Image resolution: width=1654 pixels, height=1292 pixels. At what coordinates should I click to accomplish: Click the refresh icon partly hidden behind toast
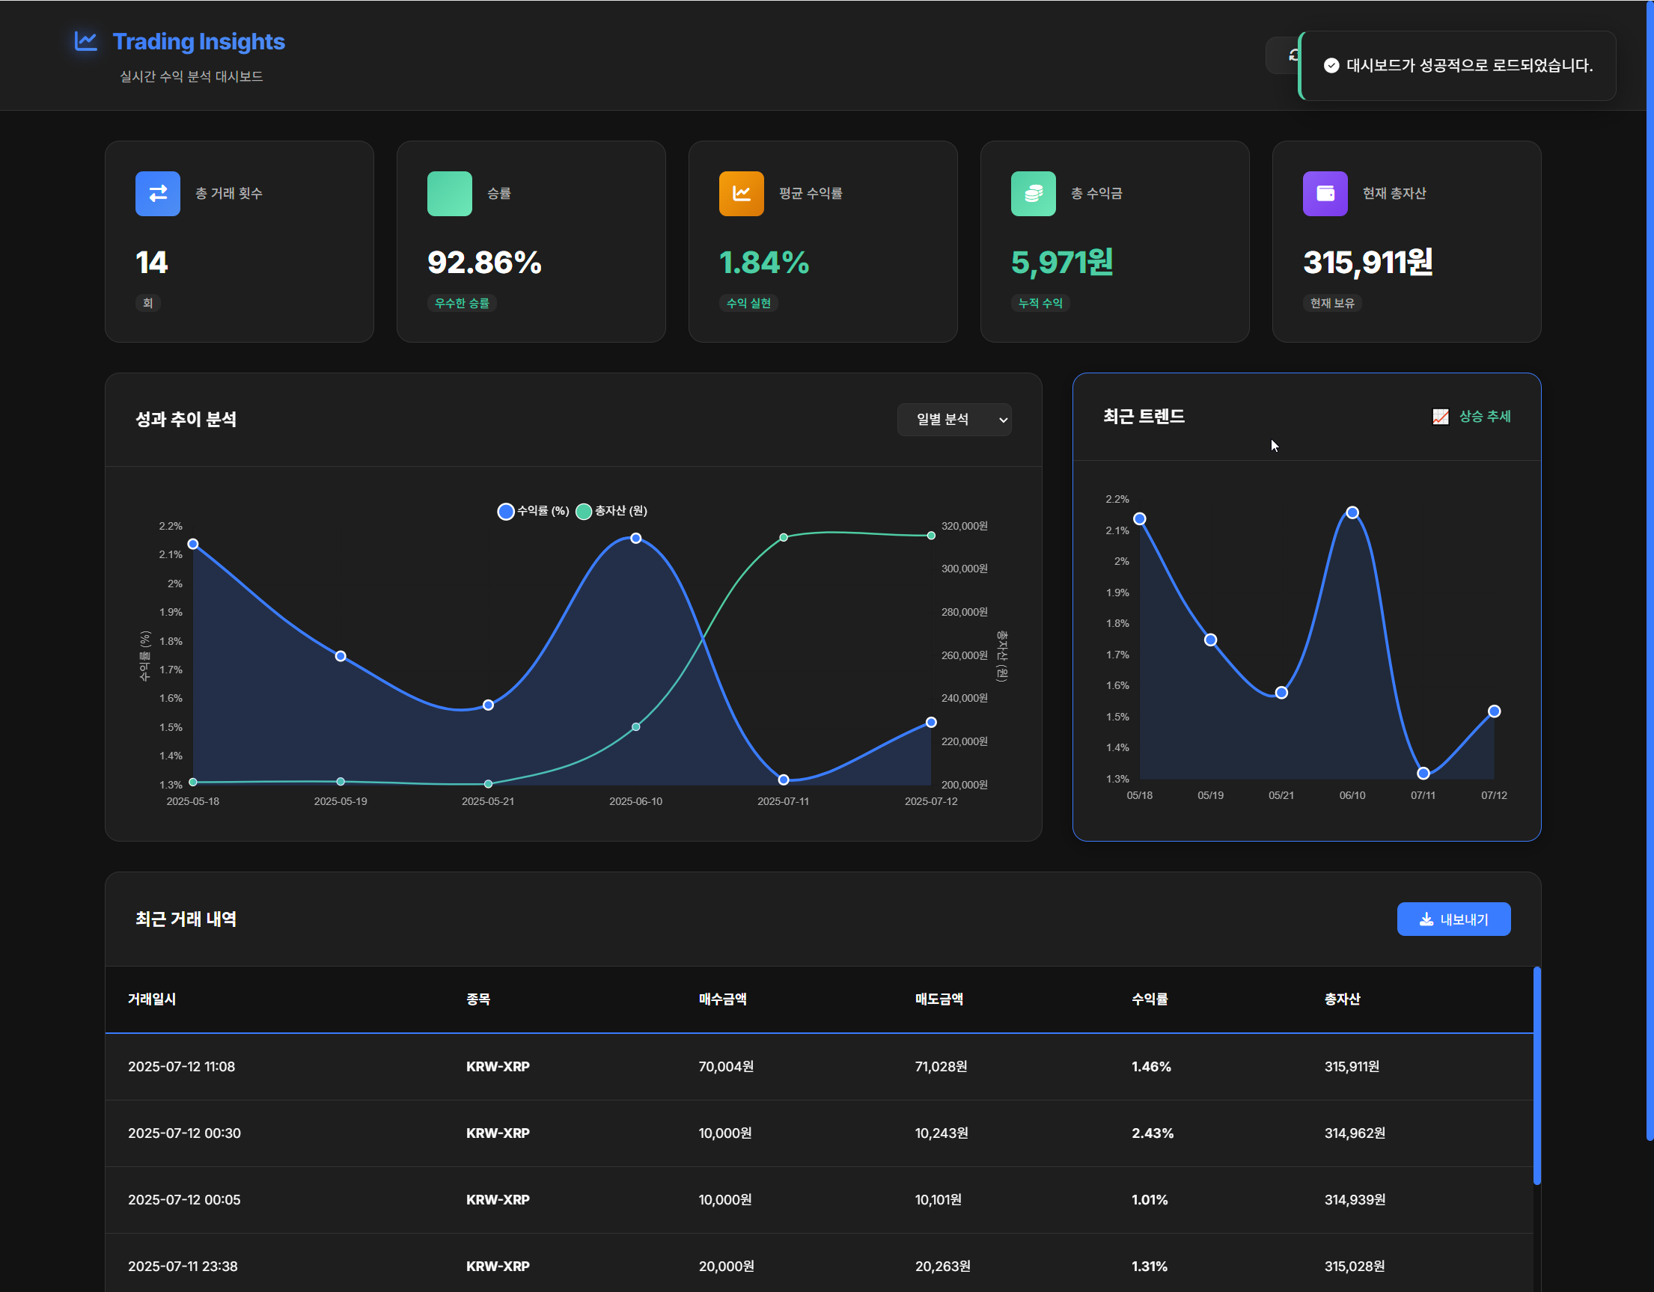(1292, 55)
